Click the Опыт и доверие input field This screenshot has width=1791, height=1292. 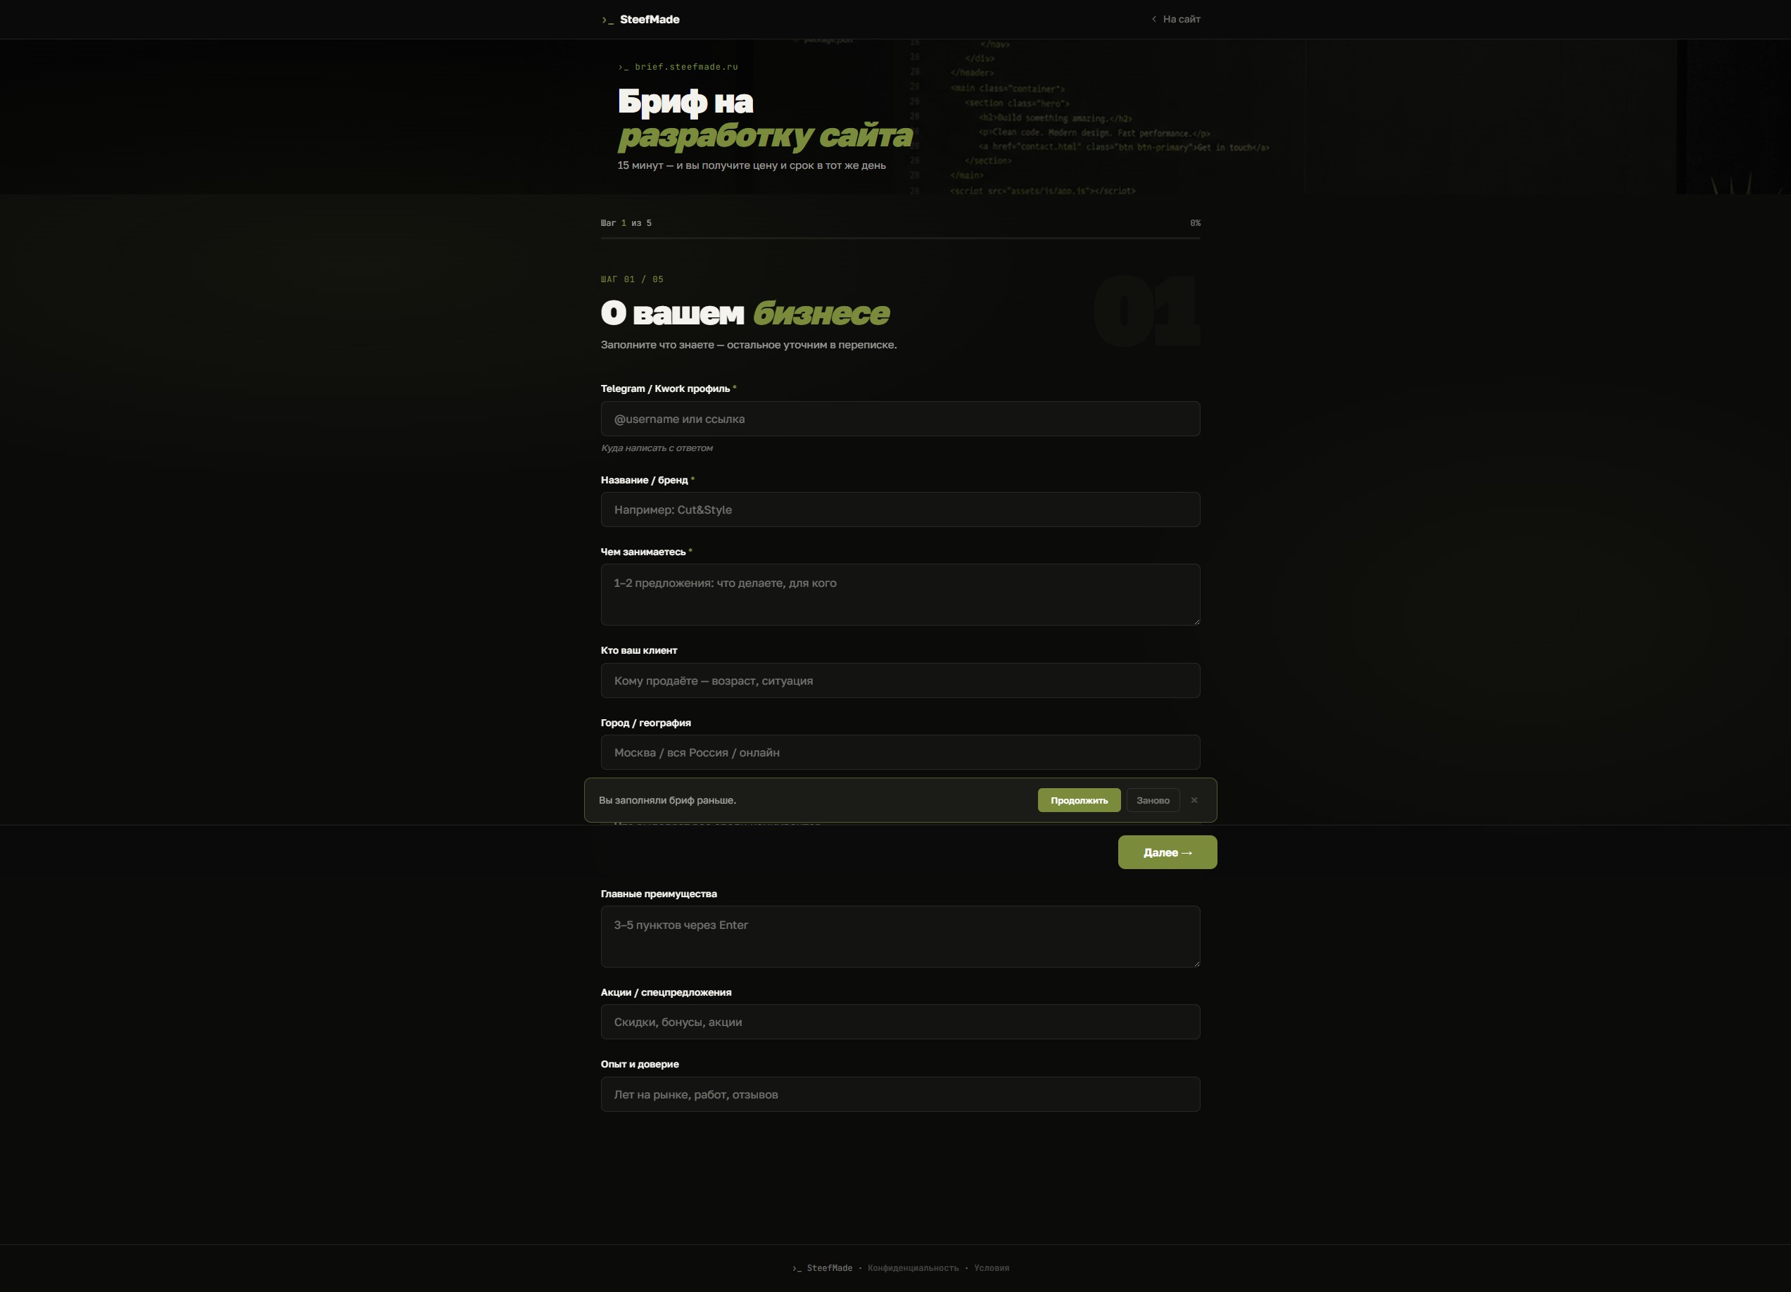click(900, 1094)
